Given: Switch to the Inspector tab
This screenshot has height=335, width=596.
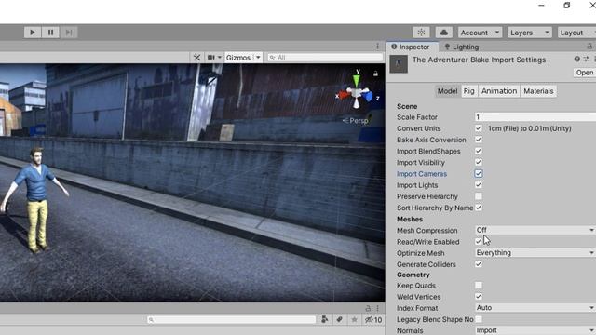Looking at the screenshot, I should point(411,47).
